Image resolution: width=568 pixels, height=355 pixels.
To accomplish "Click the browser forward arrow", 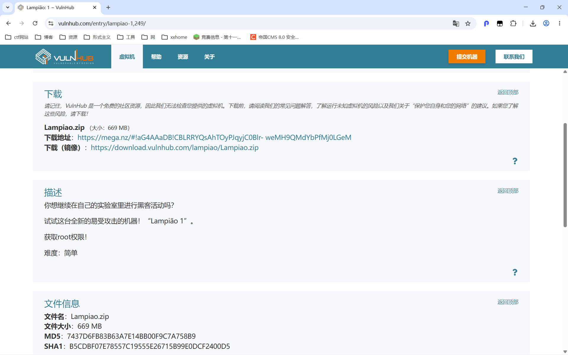I will pyautogui.click(x=22, y=23).
